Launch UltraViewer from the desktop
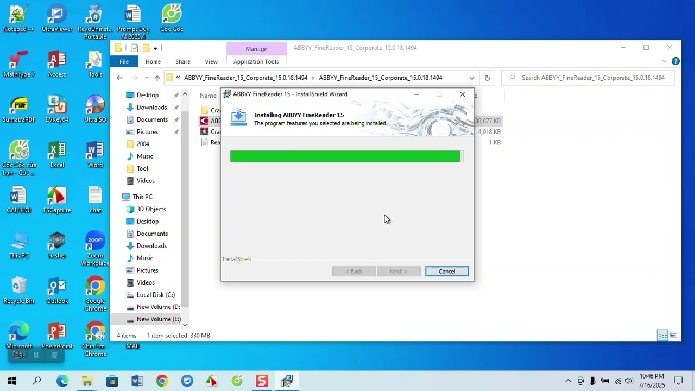This screenshot has height=391, width=695. tap(57, 19)
